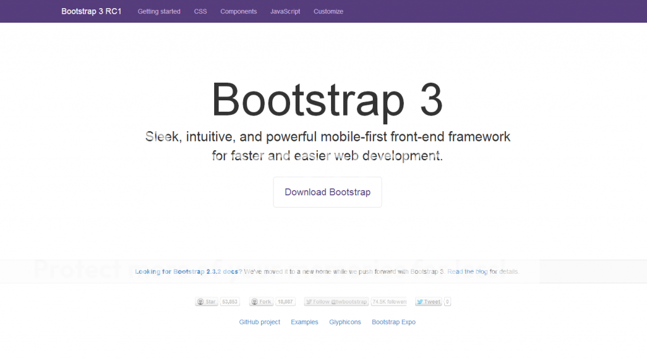The height and width of the screenshot is (359, 647).
Task: Choose Customize in the navbar
Action: [328, 11]
